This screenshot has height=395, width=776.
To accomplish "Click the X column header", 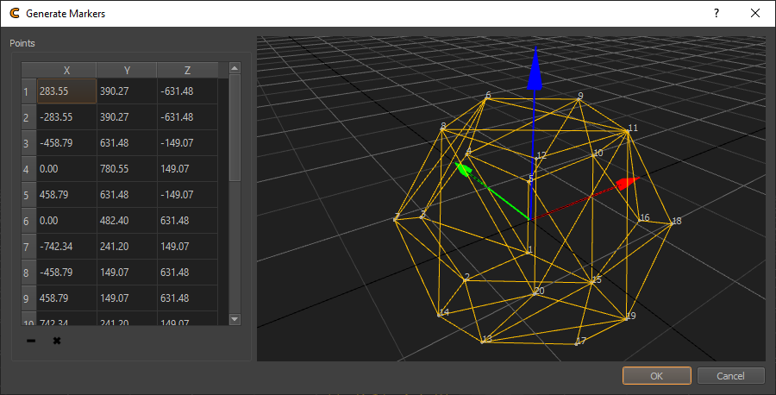I will point(66,71).
